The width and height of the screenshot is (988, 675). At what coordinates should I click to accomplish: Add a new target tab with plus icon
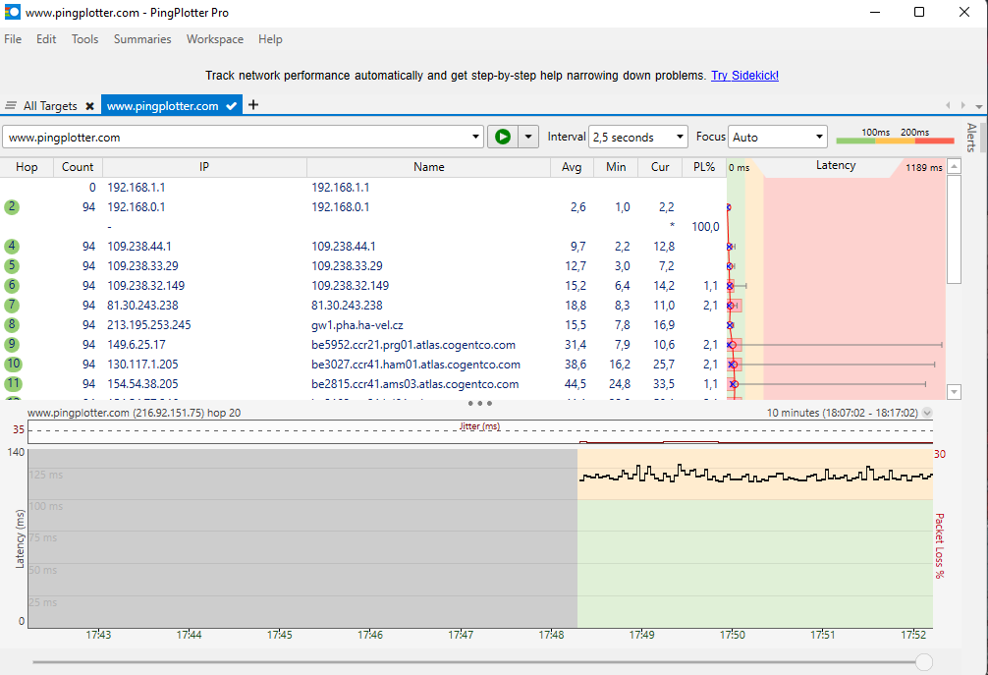pyautogui.click(x=253, y=105)
